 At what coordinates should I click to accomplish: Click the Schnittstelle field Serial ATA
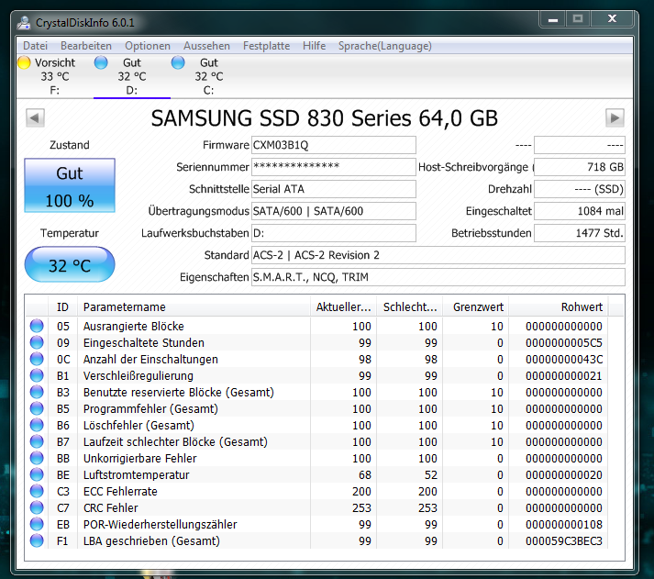coord(334,189)
